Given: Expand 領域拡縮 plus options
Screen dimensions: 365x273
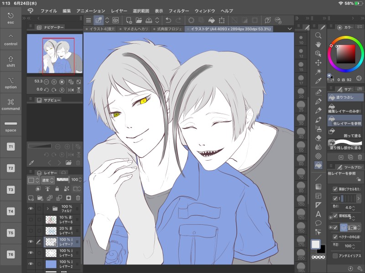Looking at the screenshot, I should pos(330,217).
